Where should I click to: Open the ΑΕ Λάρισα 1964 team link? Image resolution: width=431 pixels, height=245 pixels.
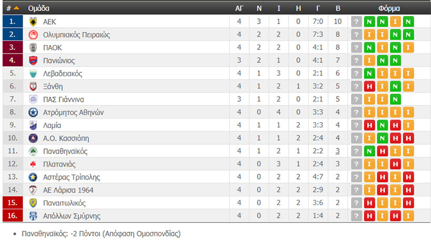[x=68, y=190]
